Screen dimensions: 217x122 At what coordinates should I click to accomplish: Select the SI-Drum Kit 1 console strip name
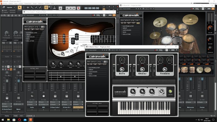pos(67,107)
